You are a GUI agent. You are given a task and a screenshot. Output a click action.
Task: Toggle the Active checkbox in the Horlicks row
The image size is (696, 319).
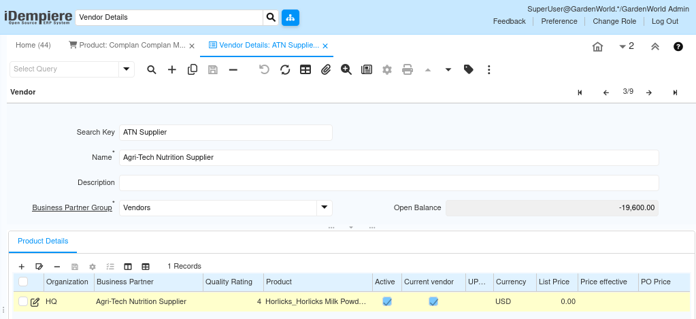tap(387, 301)
